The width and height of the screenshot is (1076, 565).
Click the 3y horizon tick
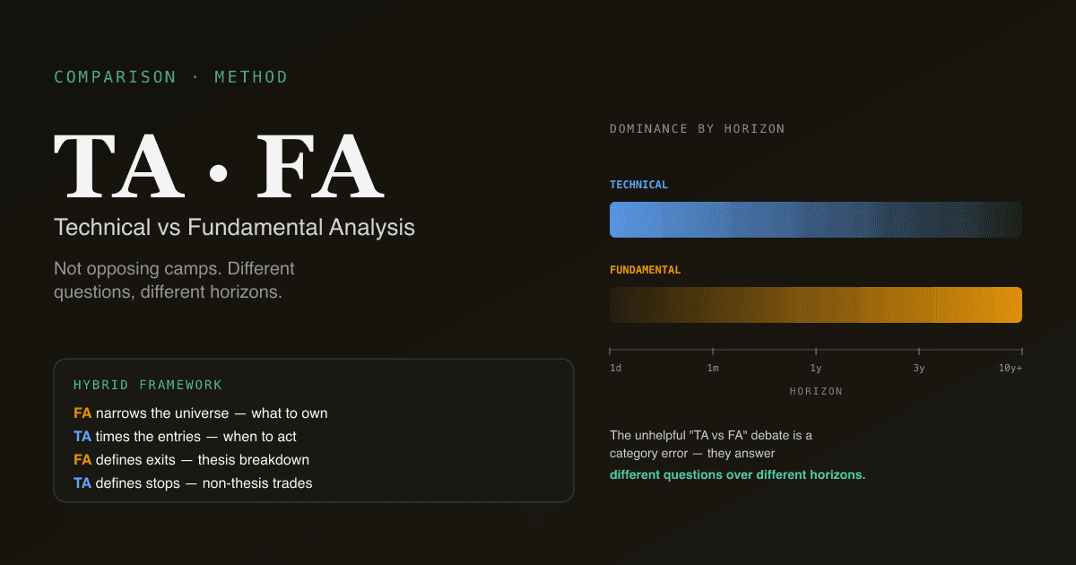[x=919, y=369]
